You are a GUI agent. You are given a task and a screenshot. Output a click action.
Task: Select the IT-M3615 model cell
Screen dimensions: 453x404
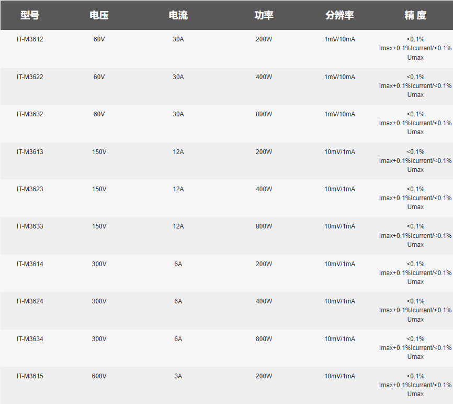click(x=30, y=376)
